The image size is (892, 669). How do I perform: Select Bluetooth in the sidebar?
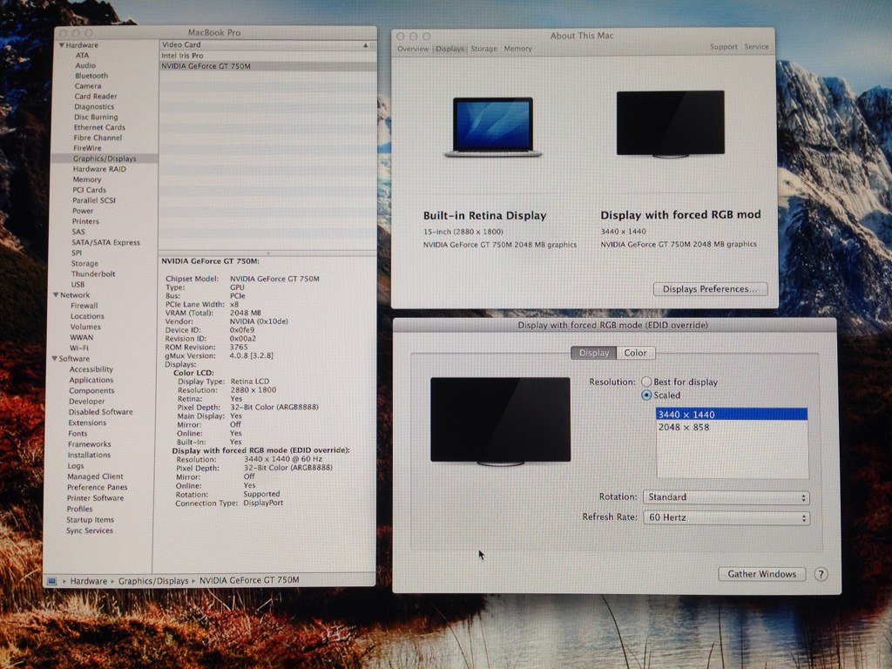coord(91,76)
